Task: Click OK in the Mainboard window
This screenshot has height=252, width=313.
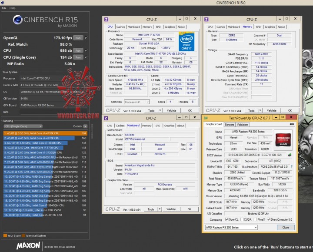Action: 190,209
